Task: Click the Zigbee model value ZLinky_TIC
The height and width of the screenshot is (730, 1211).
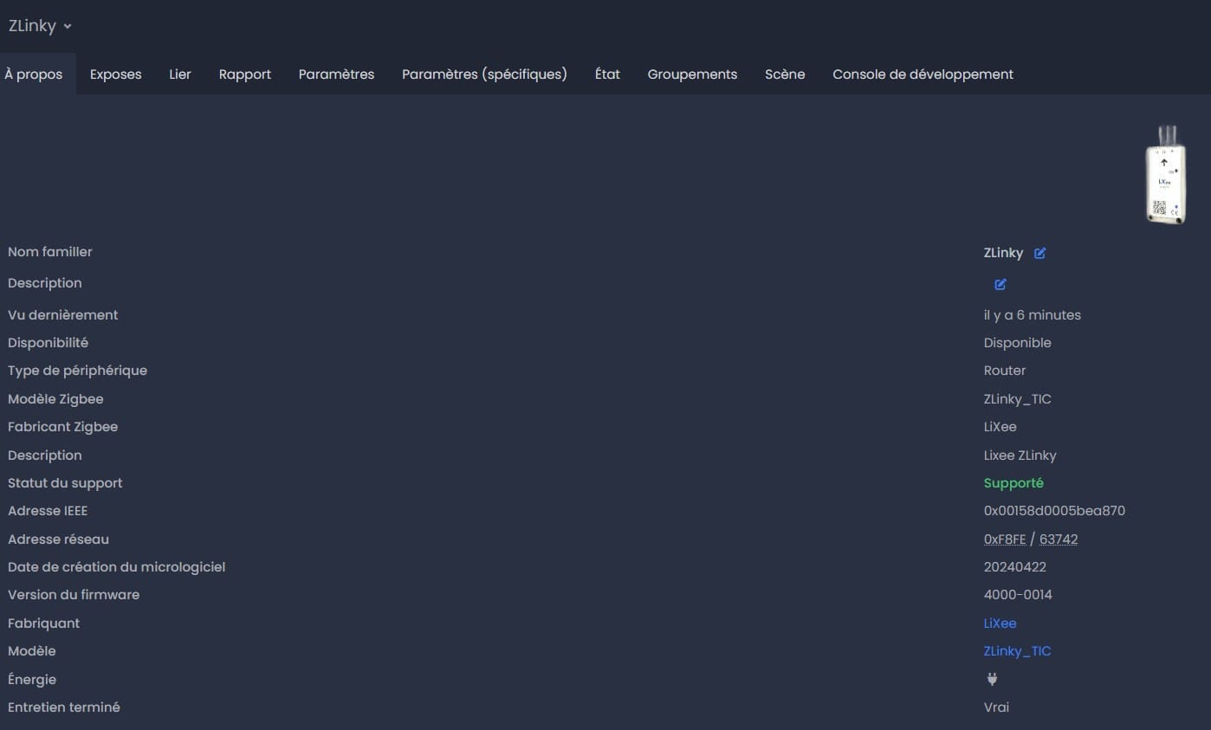Action: [1018, 399]
